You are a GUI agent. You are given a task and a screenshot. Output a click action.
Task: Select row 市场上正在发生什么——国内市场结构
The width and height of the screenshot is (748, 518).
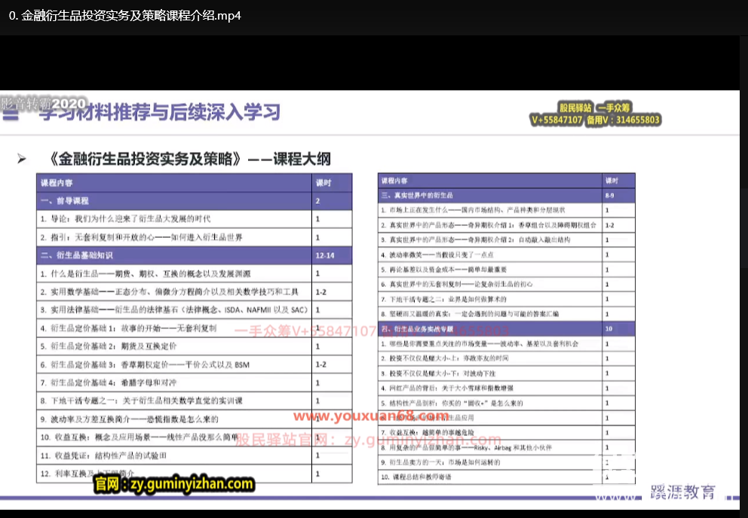[x=507, y=210]
